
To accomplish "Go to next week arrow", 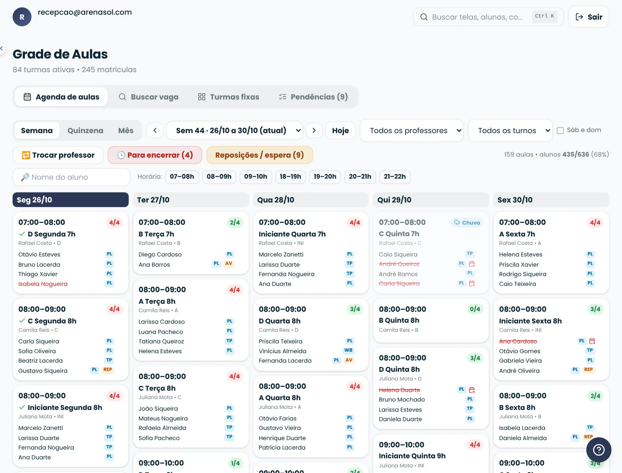I will 314,130.
